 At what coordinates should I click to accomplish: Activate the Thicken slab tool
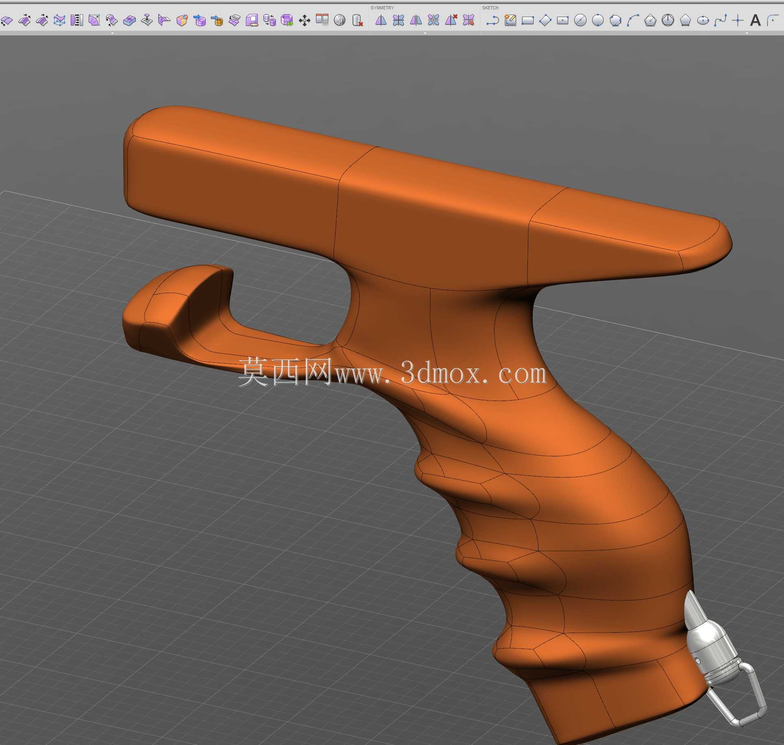tap(130, 20)
